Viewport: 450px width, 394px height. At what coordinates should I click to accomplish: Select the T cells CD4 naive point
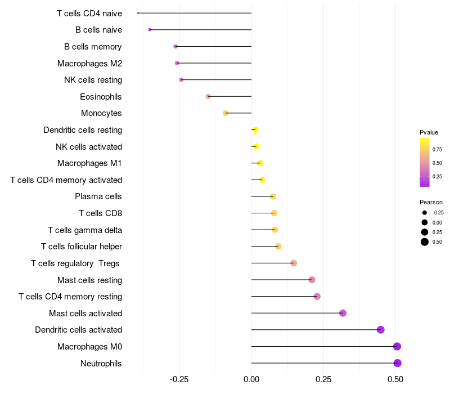138,13
